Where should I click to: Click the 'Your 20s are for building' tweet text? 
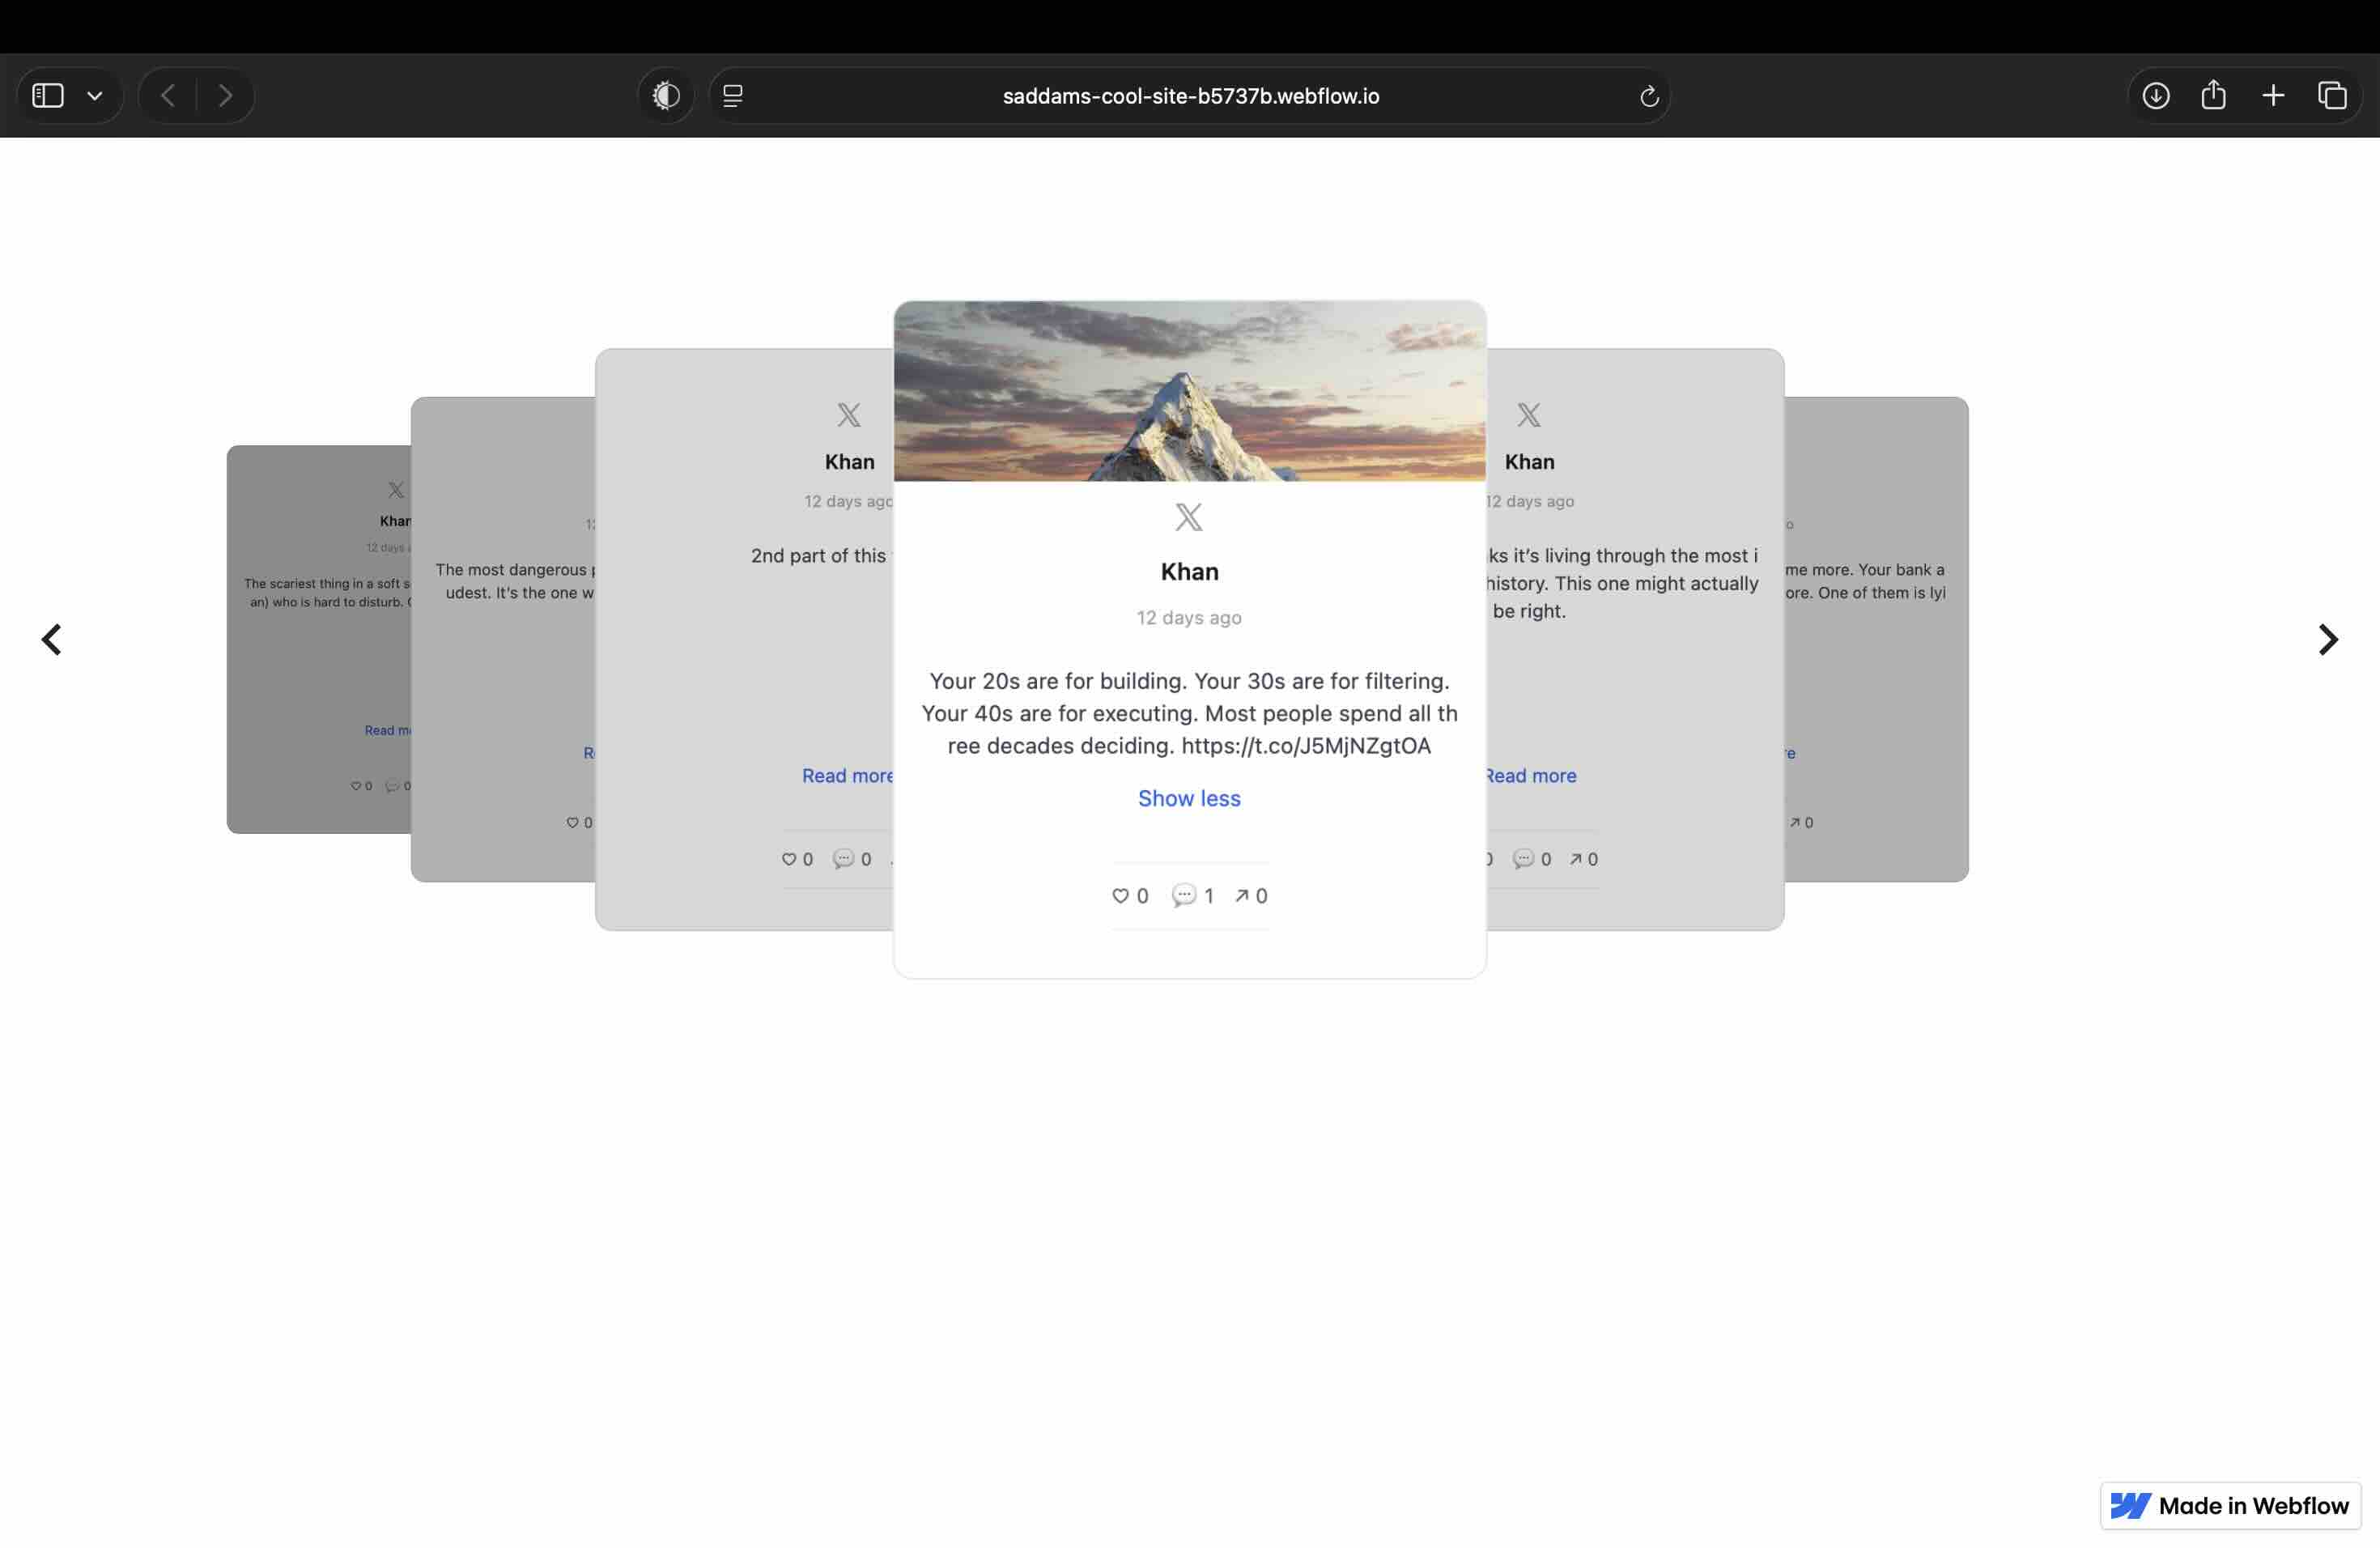[x=1189, y=713]
